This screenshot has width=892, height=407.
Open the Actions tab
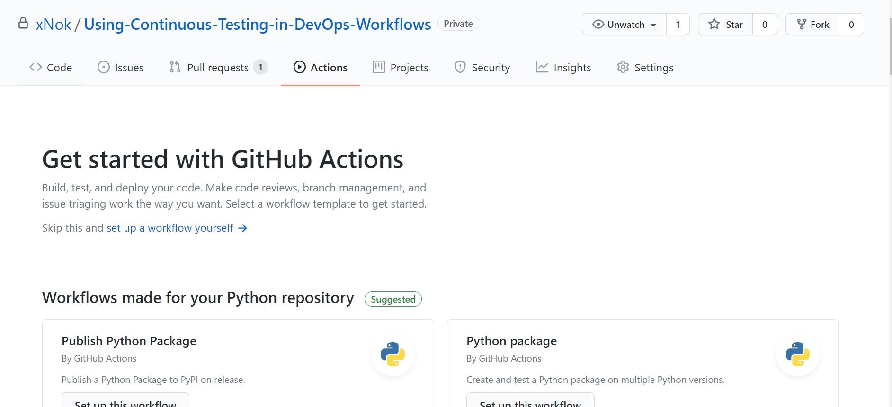tap(320, 68)
